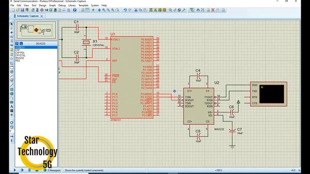Switch to the Schematic Capture tab
Viewport: 310px width, 174px height.
point(28,16)
